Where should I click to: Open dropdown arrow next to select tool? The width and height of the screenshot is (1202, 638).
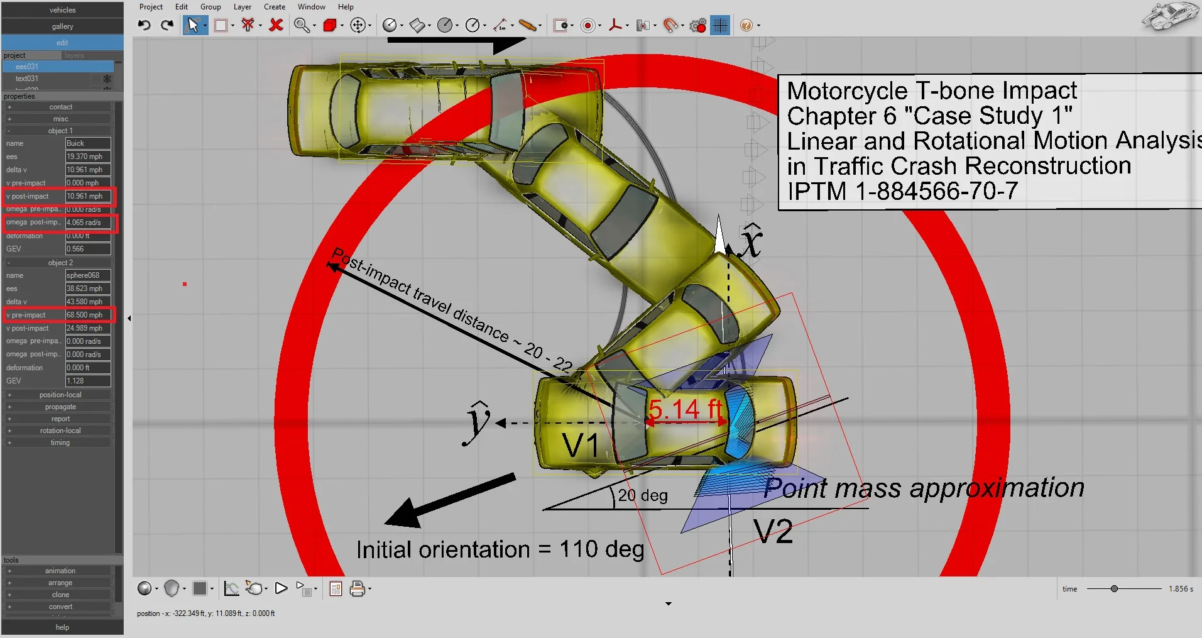[205, 26]
